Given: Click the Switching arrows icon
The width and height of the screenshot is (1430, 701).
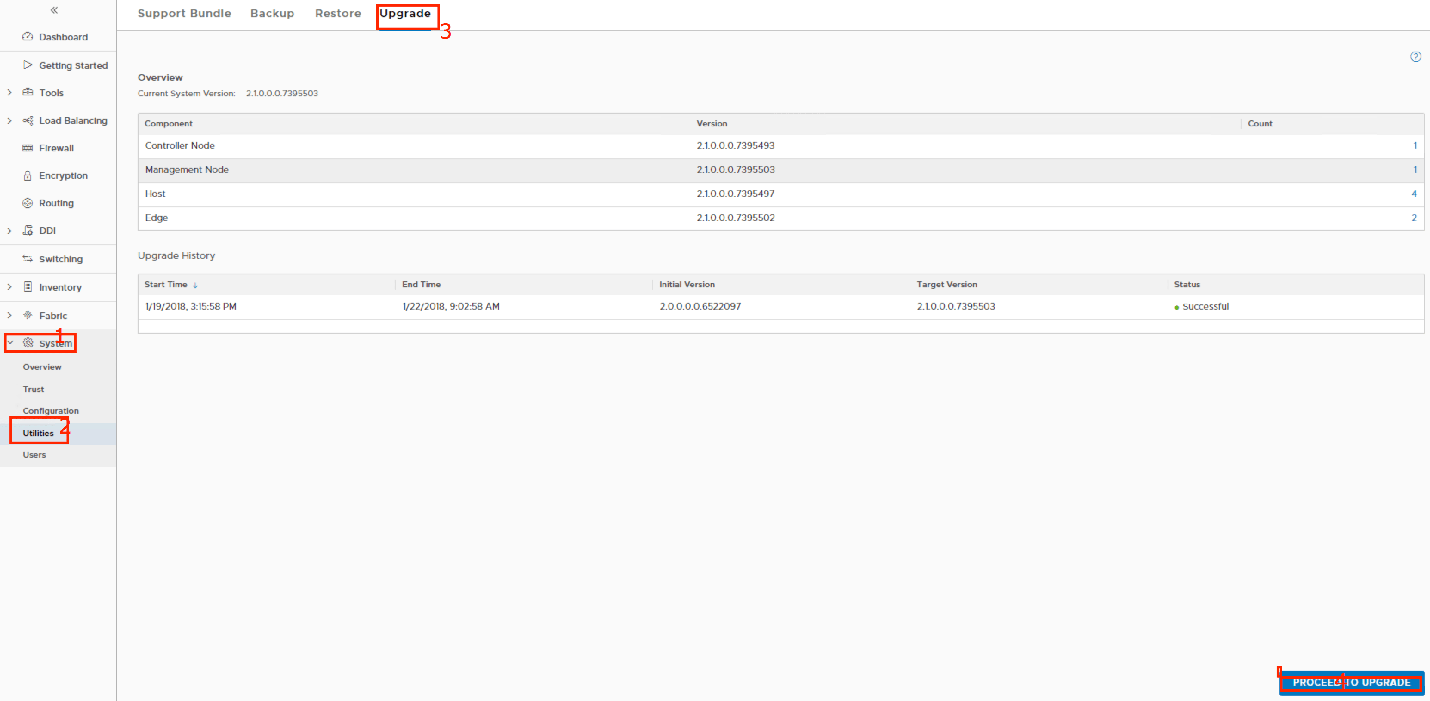Looking at the screenshot, I should coord(27,258).
